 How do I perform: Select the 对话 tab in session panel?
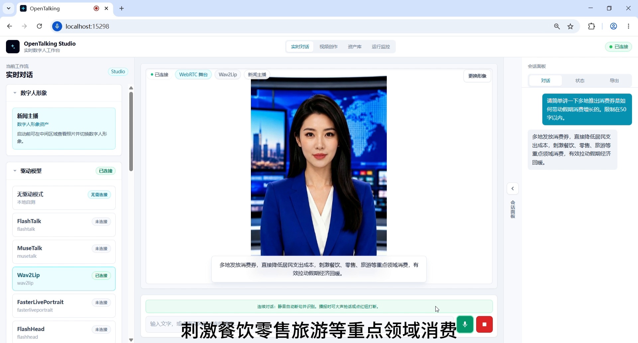tap(546, 80)
